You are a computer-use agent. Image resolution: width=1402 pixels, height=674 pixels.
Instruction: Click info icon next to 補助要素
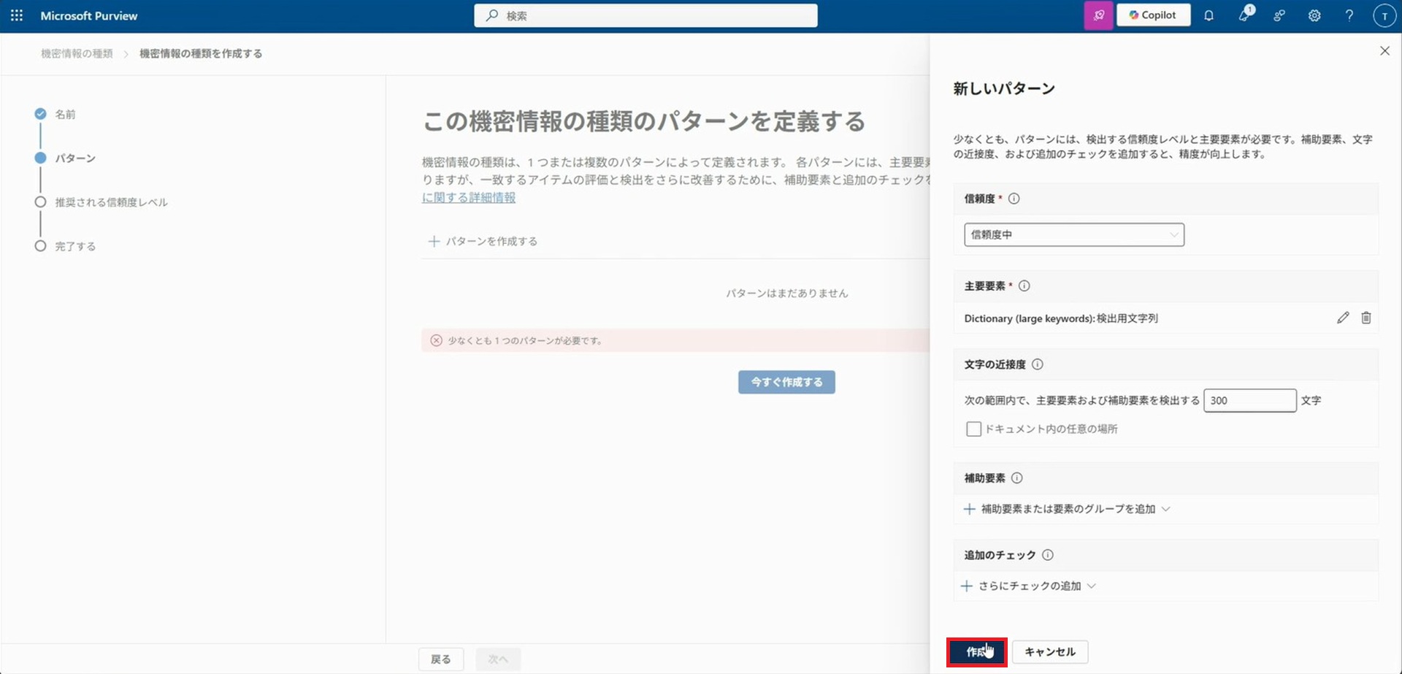pos(1017,478)
